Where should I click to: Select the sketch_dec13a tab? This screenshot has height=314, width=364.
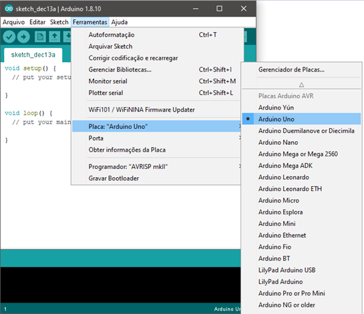point(33,55)
